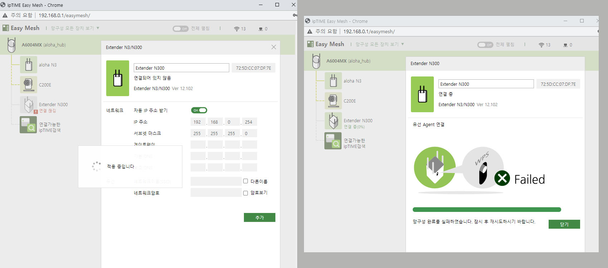Close the Extender N3/N300 dialog with X

[x=274, y=47]
